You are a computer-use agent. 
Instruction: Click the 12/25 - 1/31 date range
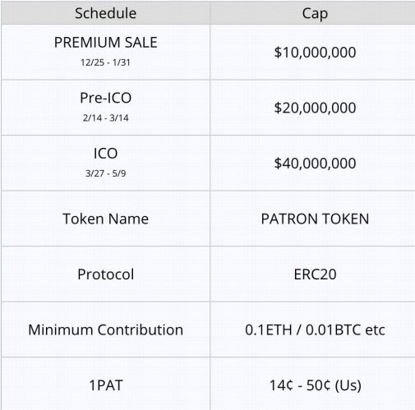(105, 62)
